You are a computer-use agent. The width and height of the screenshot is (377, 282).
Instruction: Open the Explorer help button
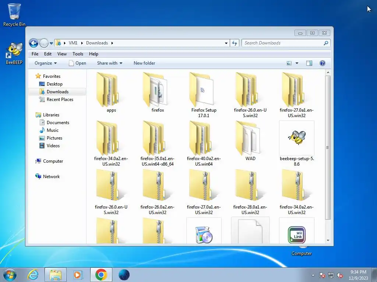[x=323, y=63]
